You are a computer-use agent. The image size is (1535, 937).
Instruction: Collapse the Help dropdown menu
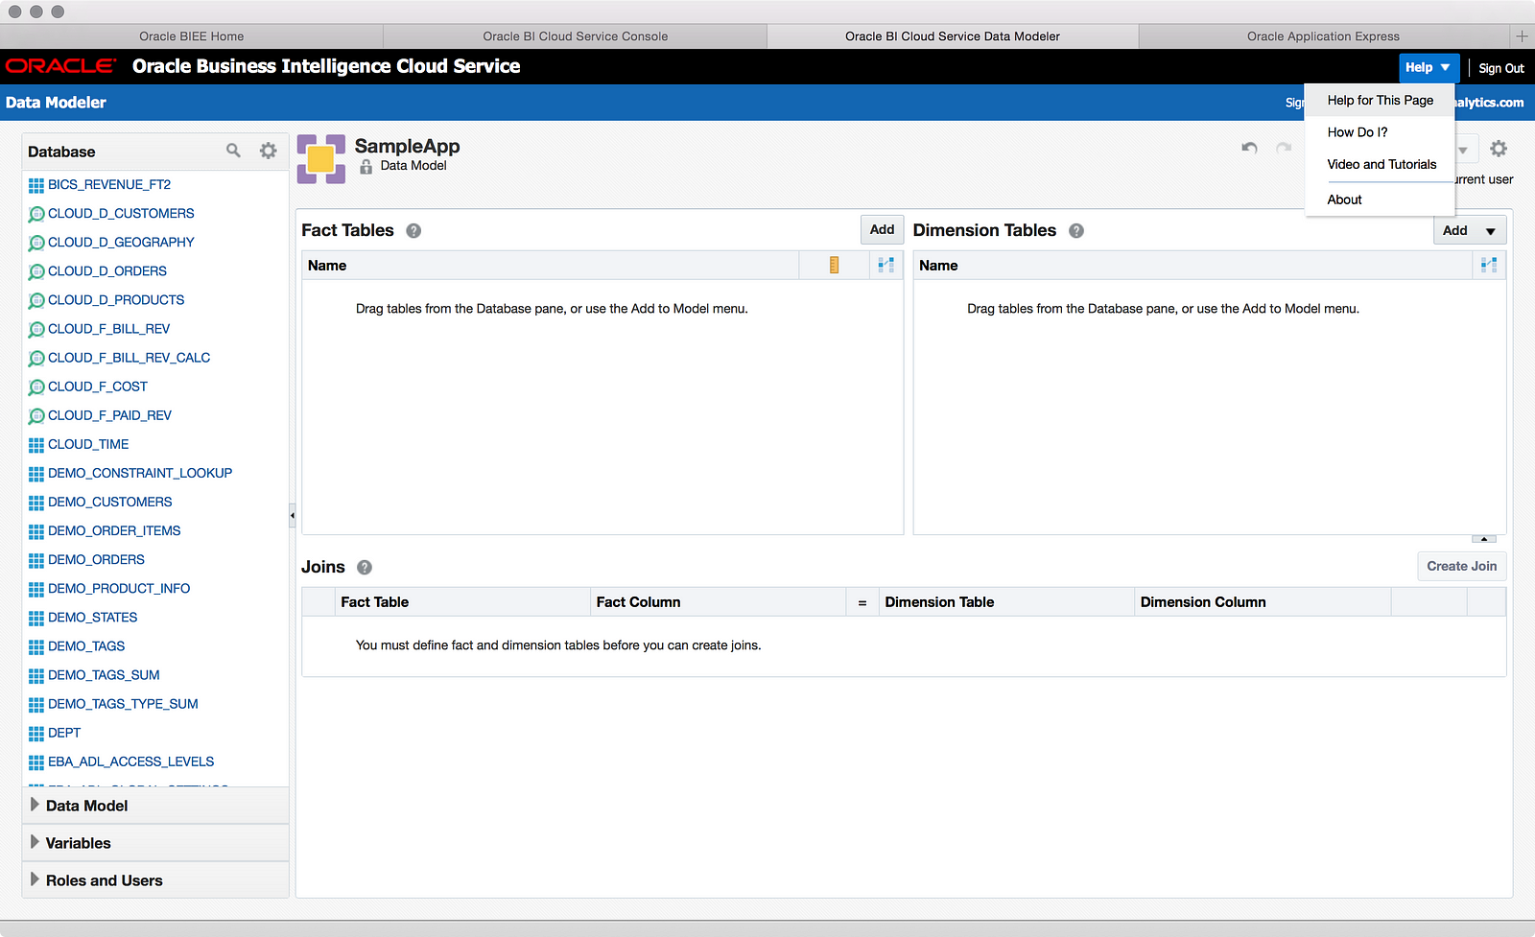click(1428, 67)
